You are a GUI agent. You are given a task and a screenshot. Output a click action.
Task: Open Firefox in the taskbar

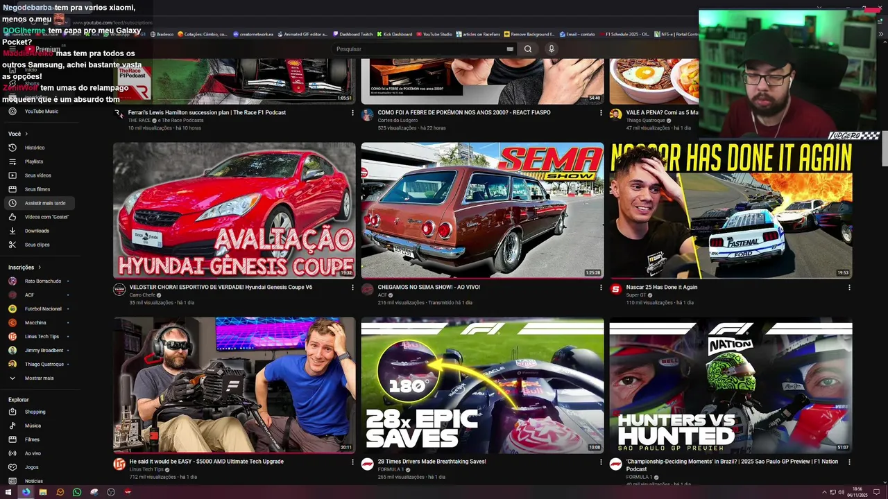pos(26,492)
